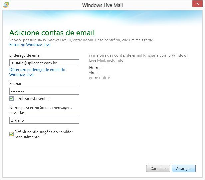The height and width of the screenshot is (180, 205).
Task: Click into the Senha password field
Action: point(44,91)
